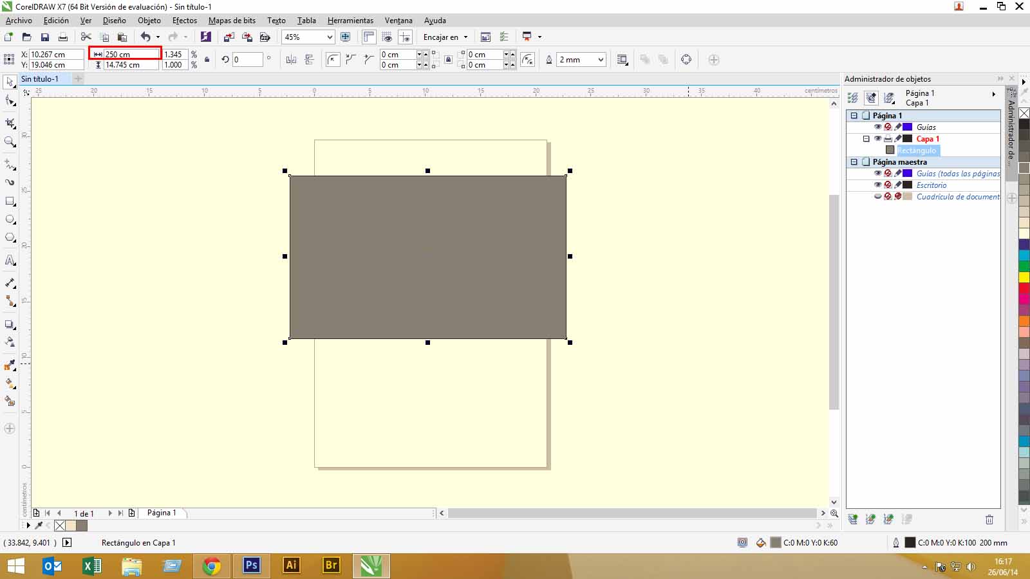Open the outline width 2 mm dropdown

[601, 60]
